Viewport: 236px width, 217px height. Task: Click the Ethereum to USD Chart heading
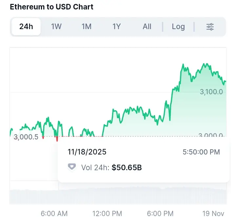point(52,7)
